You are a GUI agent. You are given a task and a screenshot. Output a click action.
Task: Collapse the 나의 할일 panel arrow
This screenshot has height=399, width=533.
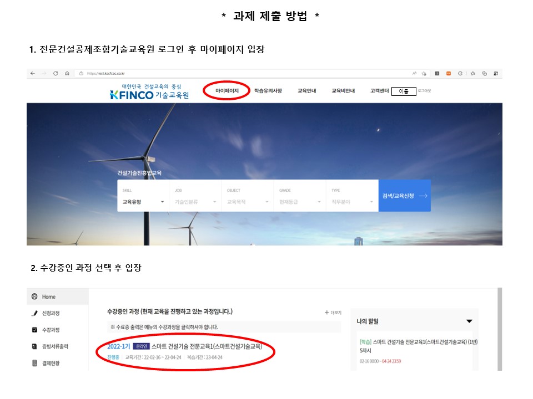pos(469,321)
